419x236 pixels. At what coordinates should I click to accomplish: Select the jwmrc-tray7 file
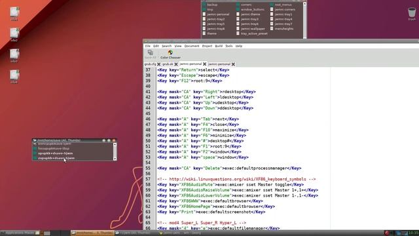pos(281,24)
